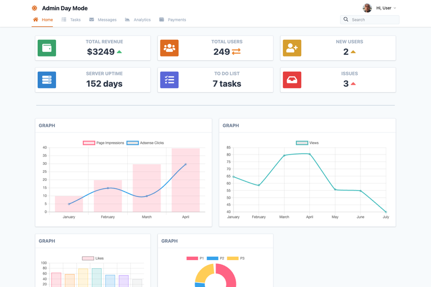The image size is (431, 287).
Task: Click the TO DO LIST label
Action: pos(227,74)
